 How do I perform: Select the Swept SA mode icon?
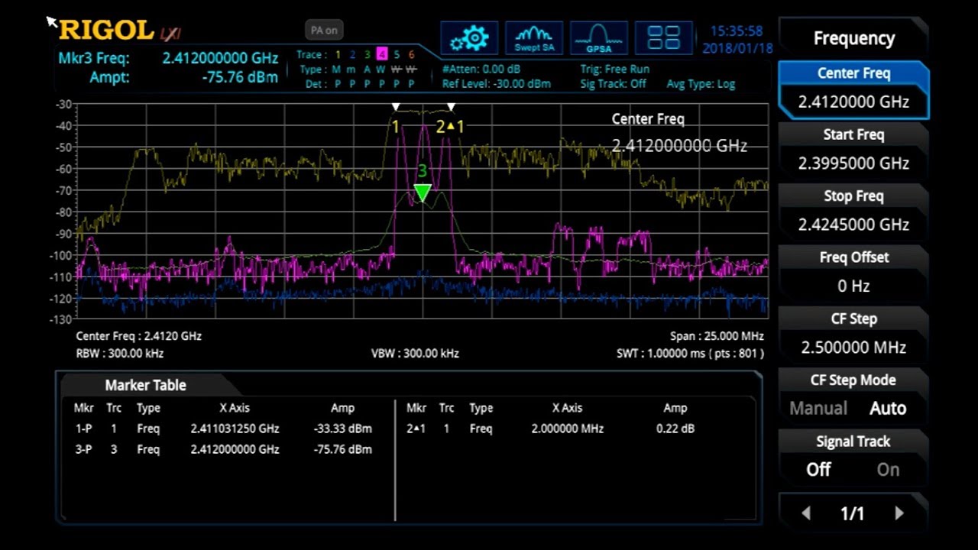[534, 38]
